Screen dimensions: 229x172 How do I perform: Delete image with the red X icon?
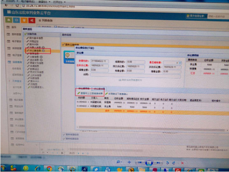point(182,163)
